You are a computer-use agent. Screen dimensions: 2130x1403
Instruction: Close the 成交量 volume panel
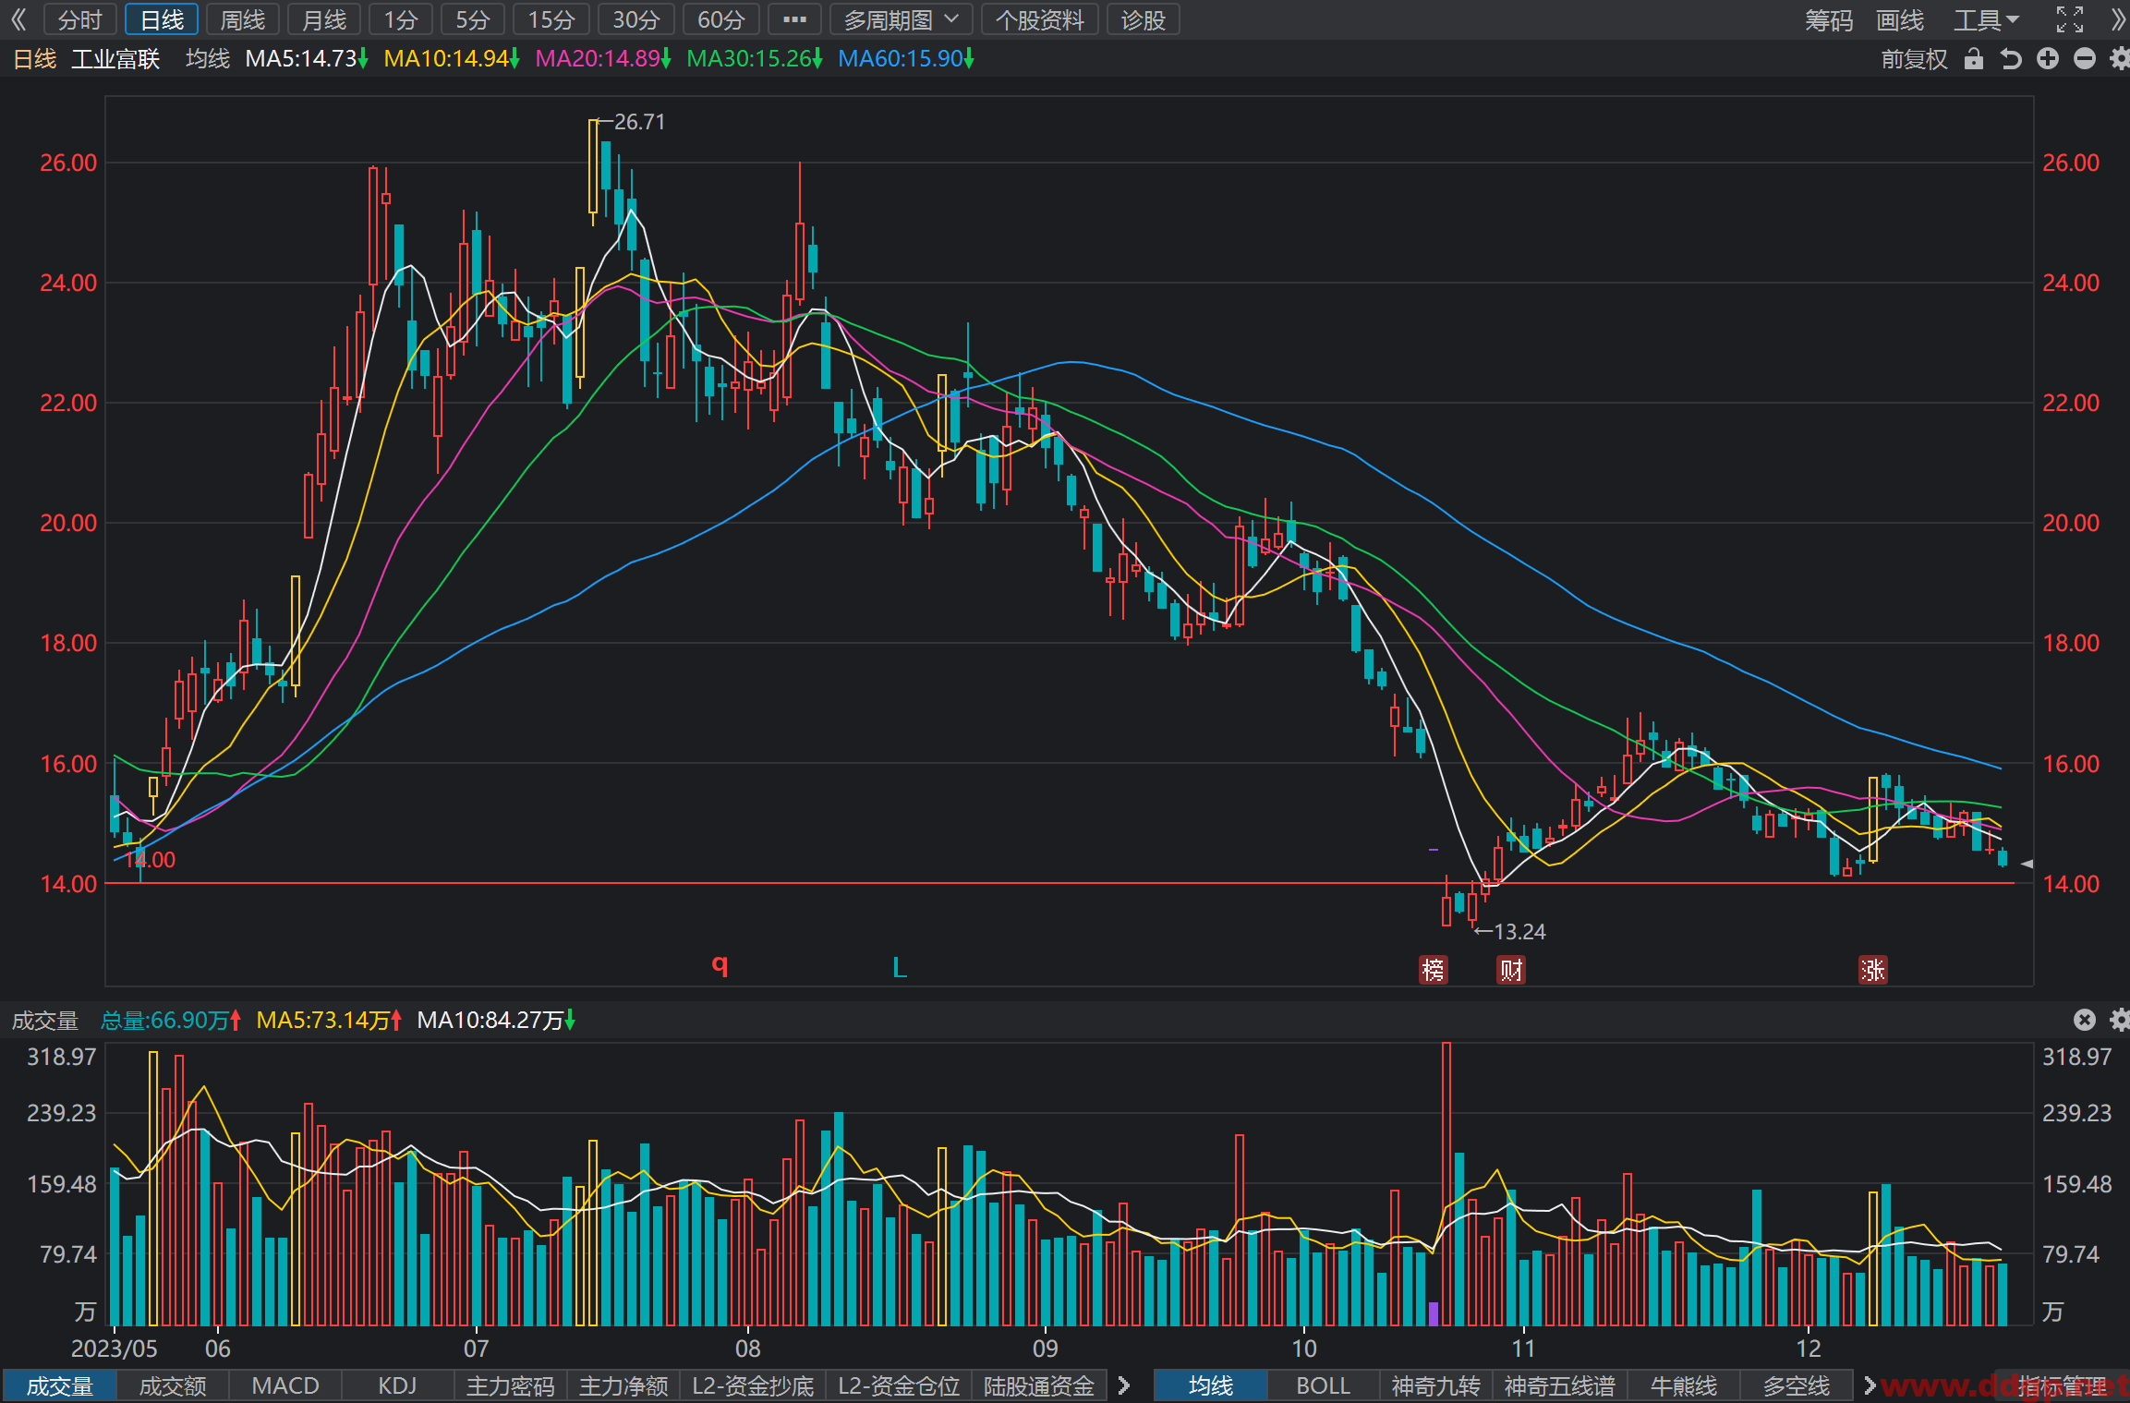point(2085,1020)
